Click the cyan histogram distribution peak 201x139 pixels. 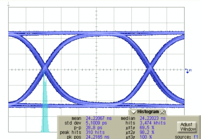45,101
